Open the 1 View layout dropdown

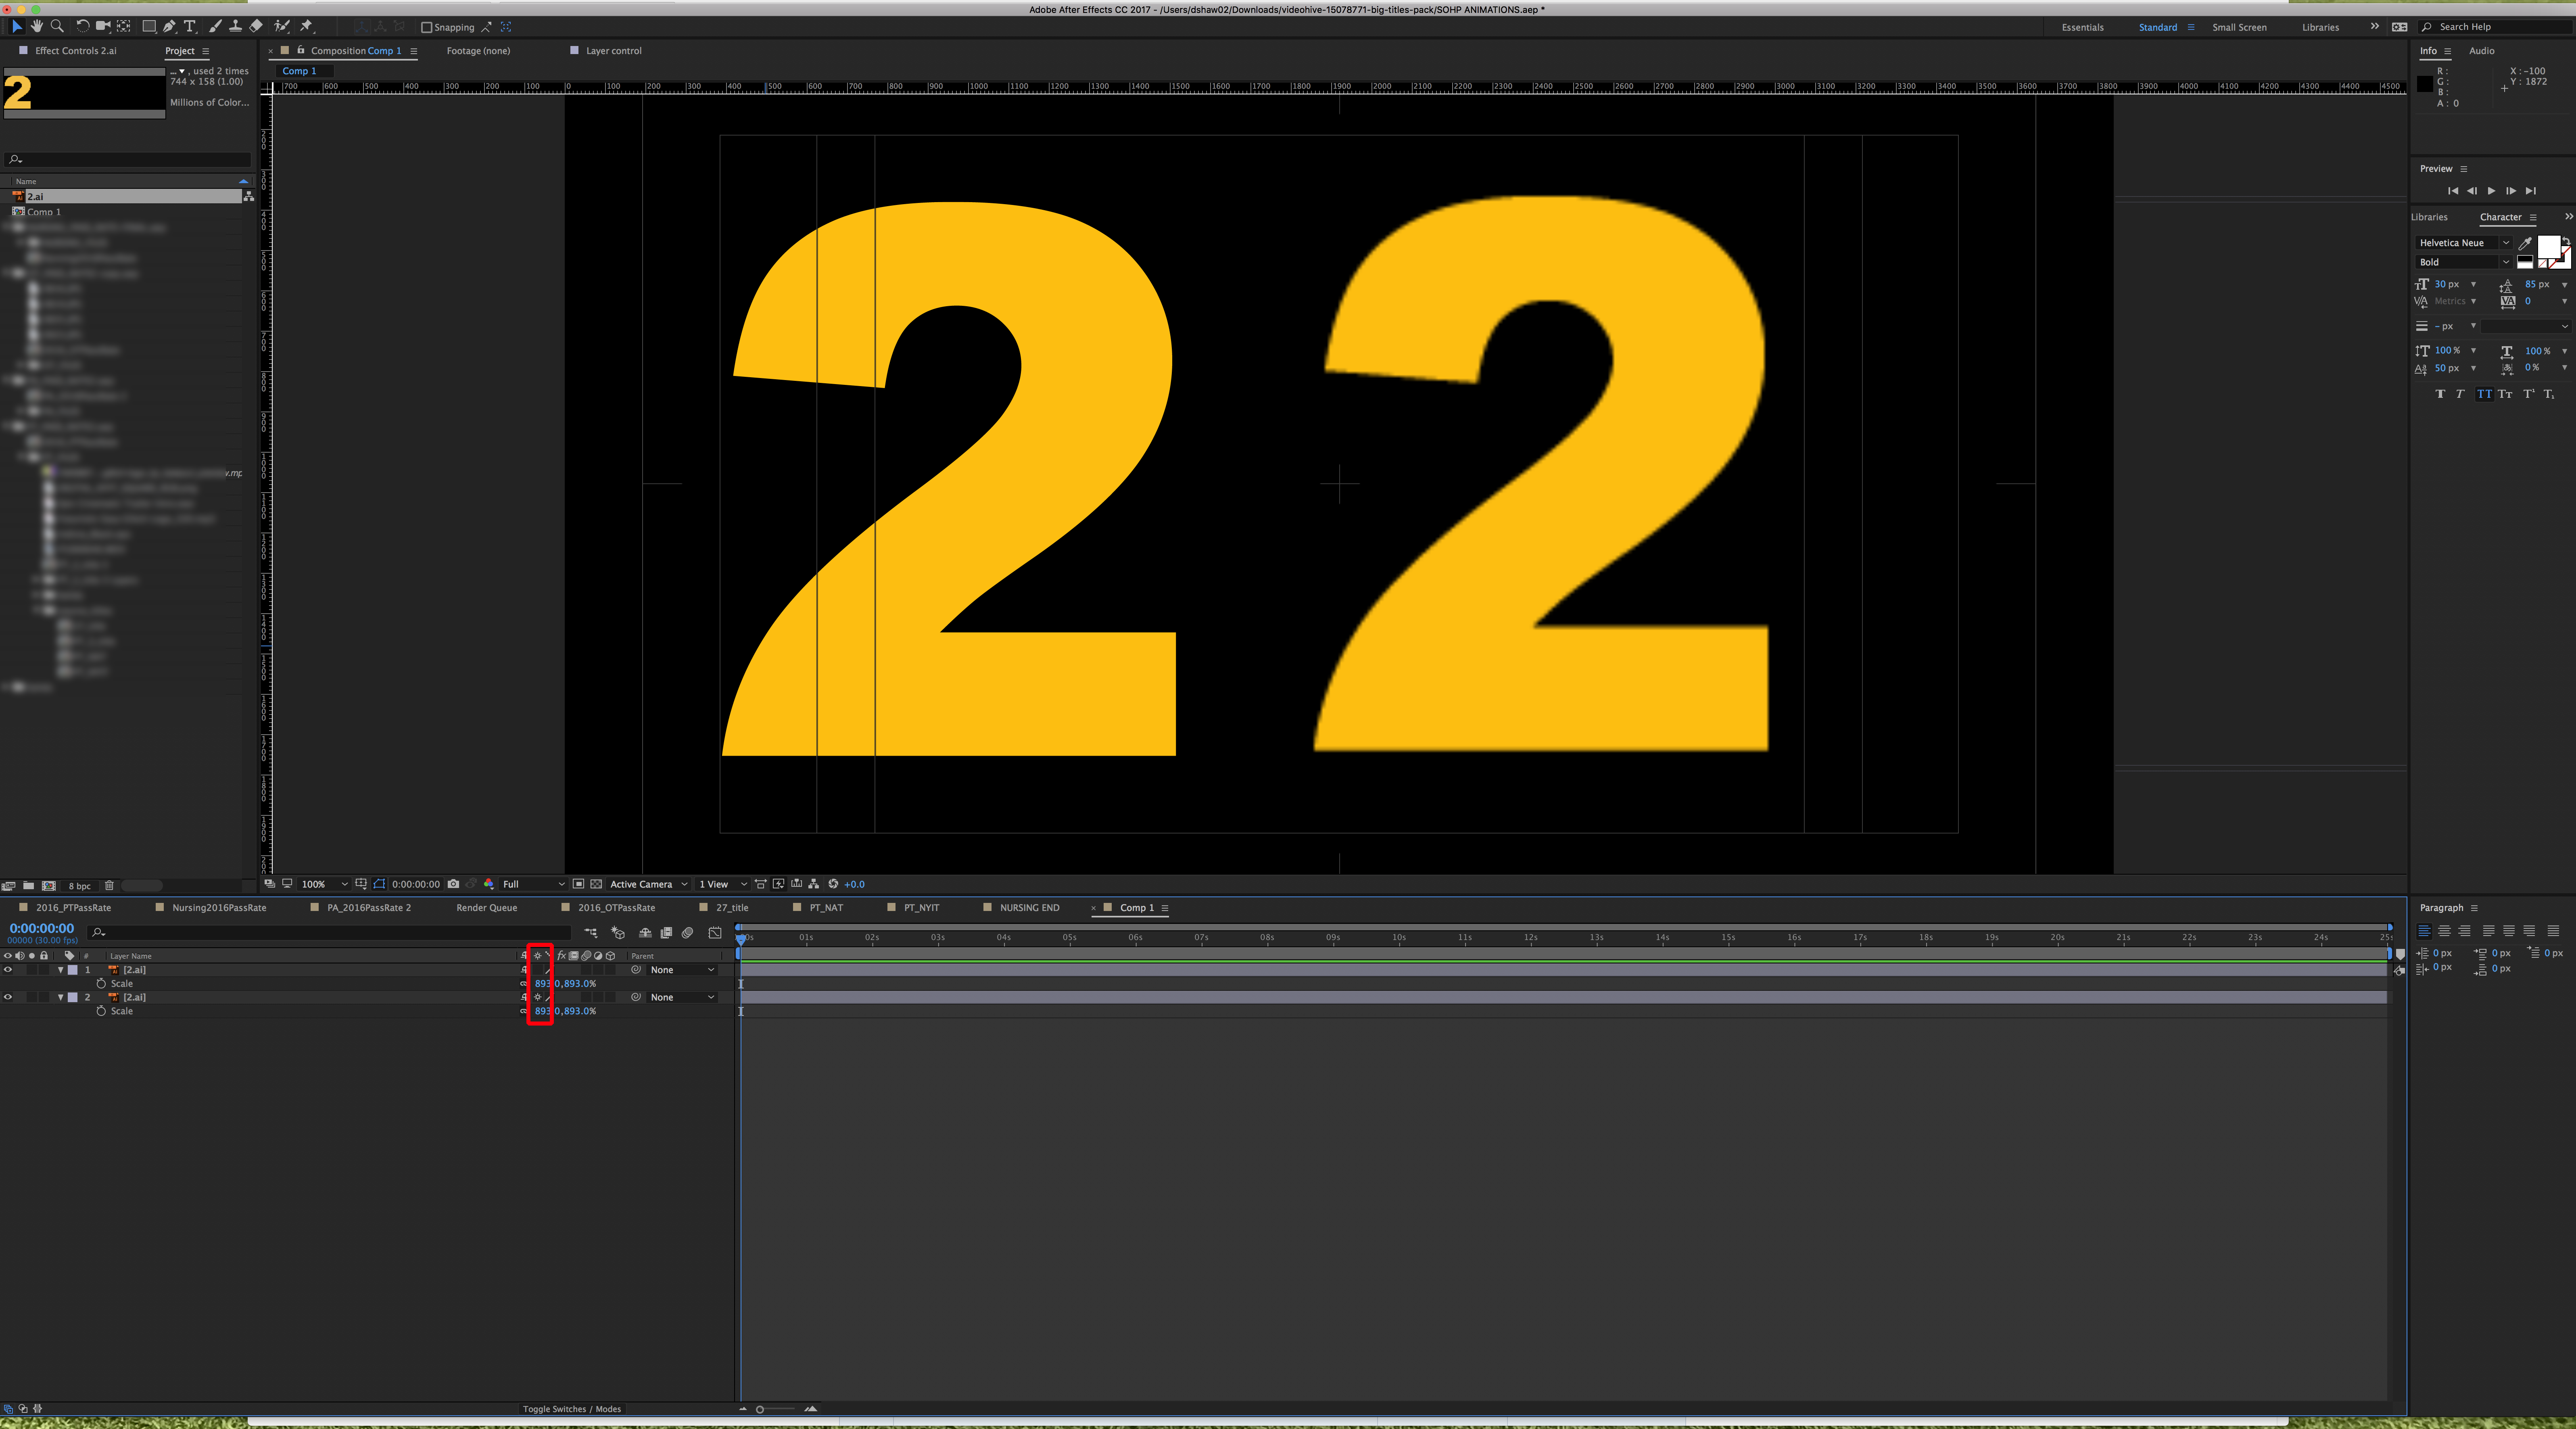(x=723, y=884)
